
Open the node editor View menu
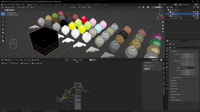coord(17,60)
